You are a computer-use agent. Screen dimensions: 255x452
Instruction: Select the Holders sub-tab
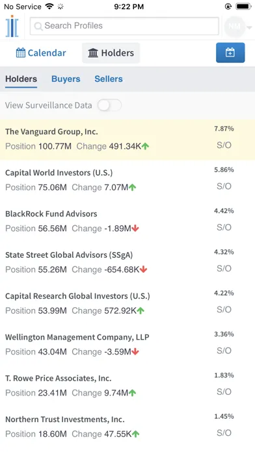(x=21, y=79)
